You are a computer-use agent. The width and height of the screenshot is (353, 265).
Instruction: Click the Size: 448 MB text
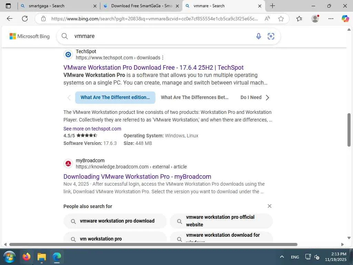138,143
